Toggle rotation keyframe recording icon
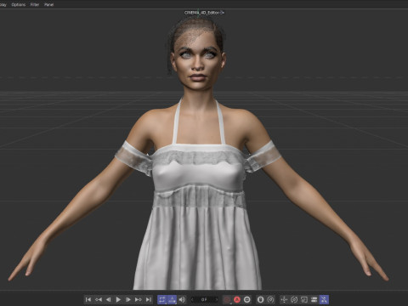Screen dimensions: 408x306 coord(294,299)
